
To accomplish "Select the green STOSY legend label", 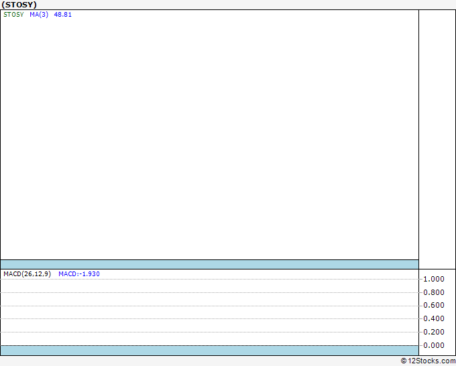I will click(13, 15).
